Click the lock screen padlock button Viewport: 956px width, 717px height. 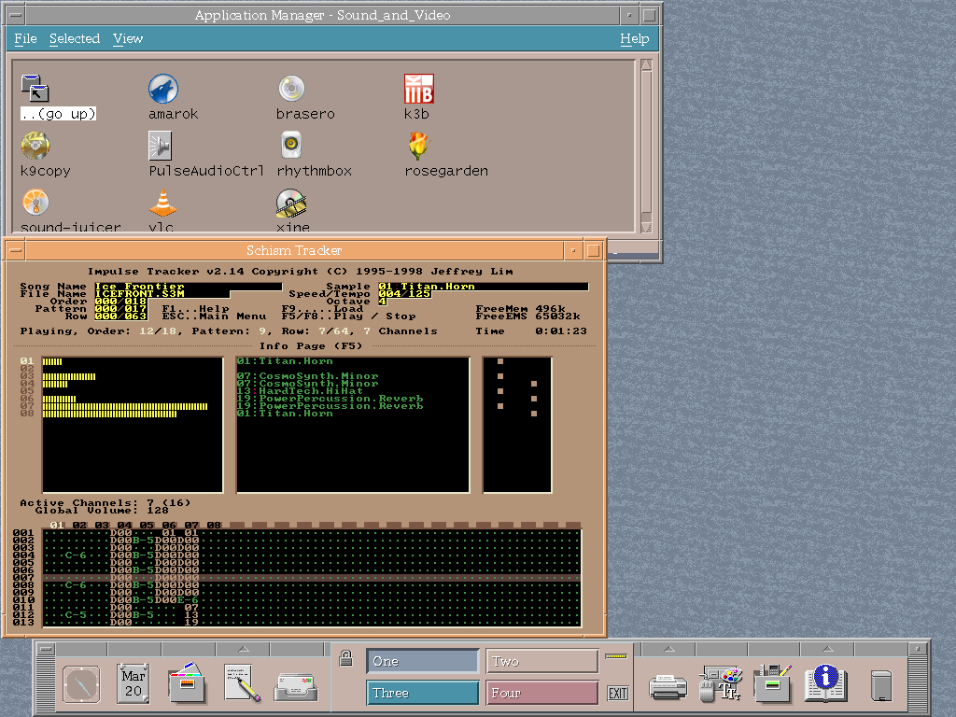coord(345,659)
